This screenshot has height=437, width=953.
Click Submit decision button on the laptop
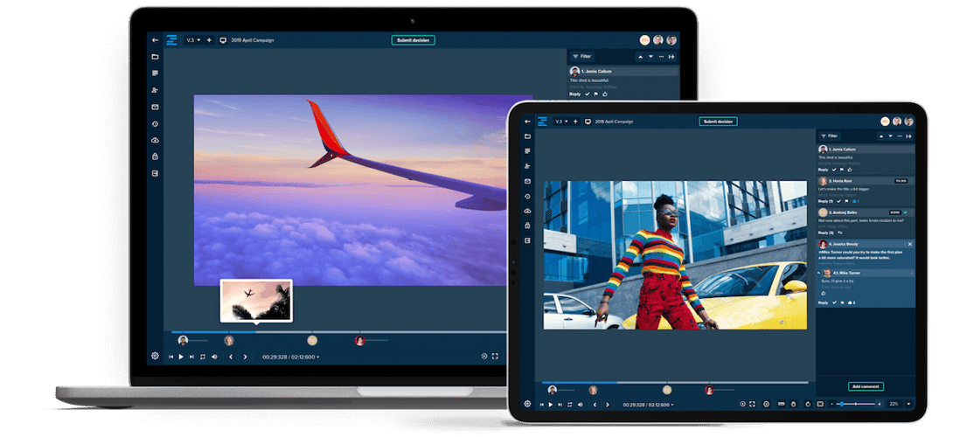coord(413,40)
